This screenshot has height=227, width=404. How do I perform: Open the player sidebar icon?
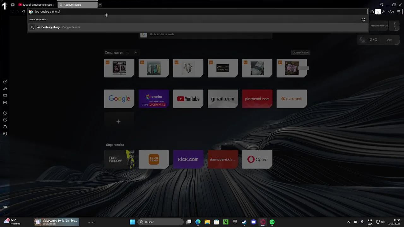tap(5, 113)
